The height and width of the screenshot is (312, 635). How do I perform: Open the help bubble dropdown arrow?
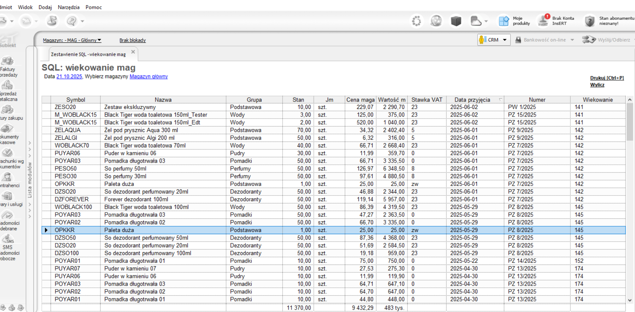pos(82,22)
